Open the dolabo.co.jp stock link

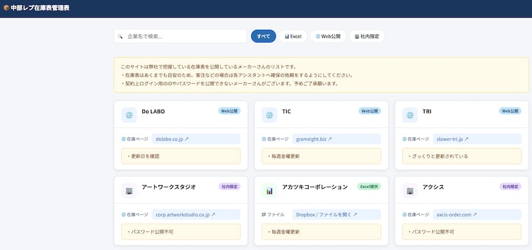click(196, 139)
